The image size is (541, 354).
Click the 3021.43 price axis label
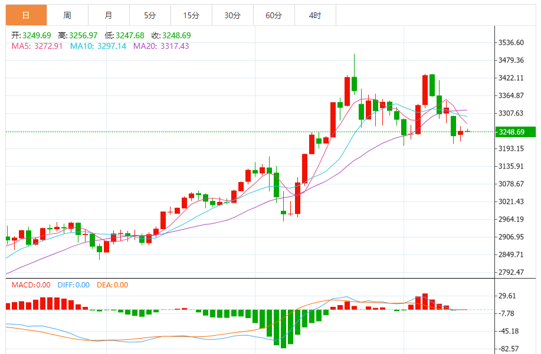point(511,201)
